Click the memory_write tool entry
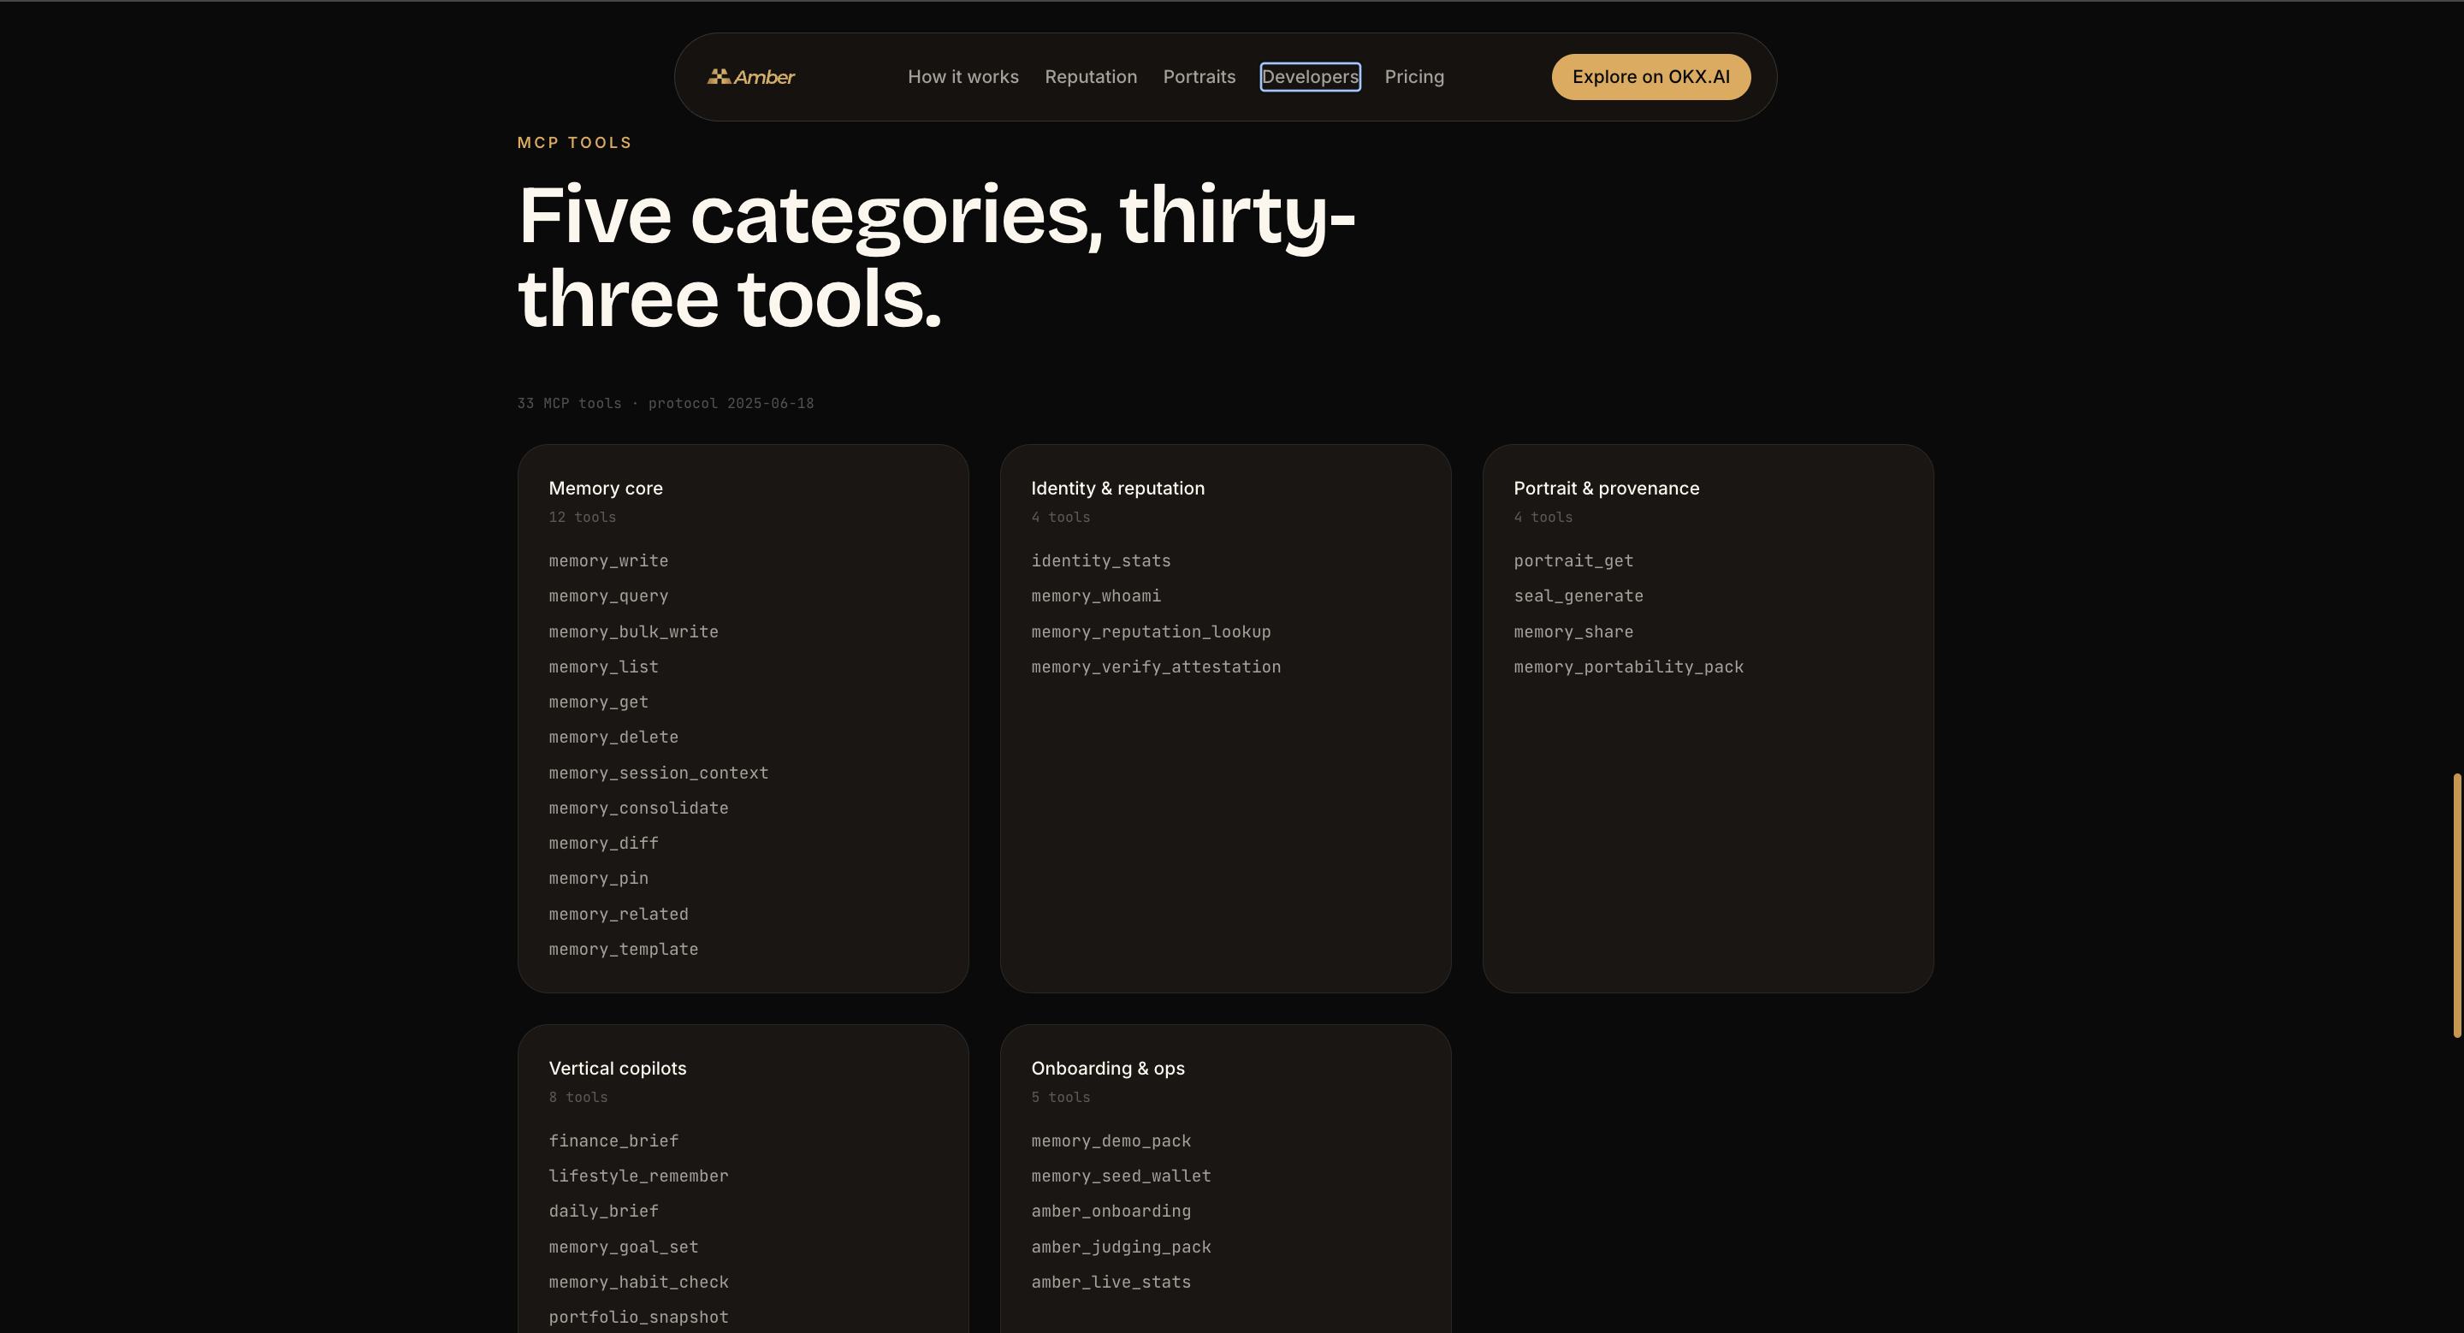Screen dimensions: 2464x1333 (x=608, y=561)
